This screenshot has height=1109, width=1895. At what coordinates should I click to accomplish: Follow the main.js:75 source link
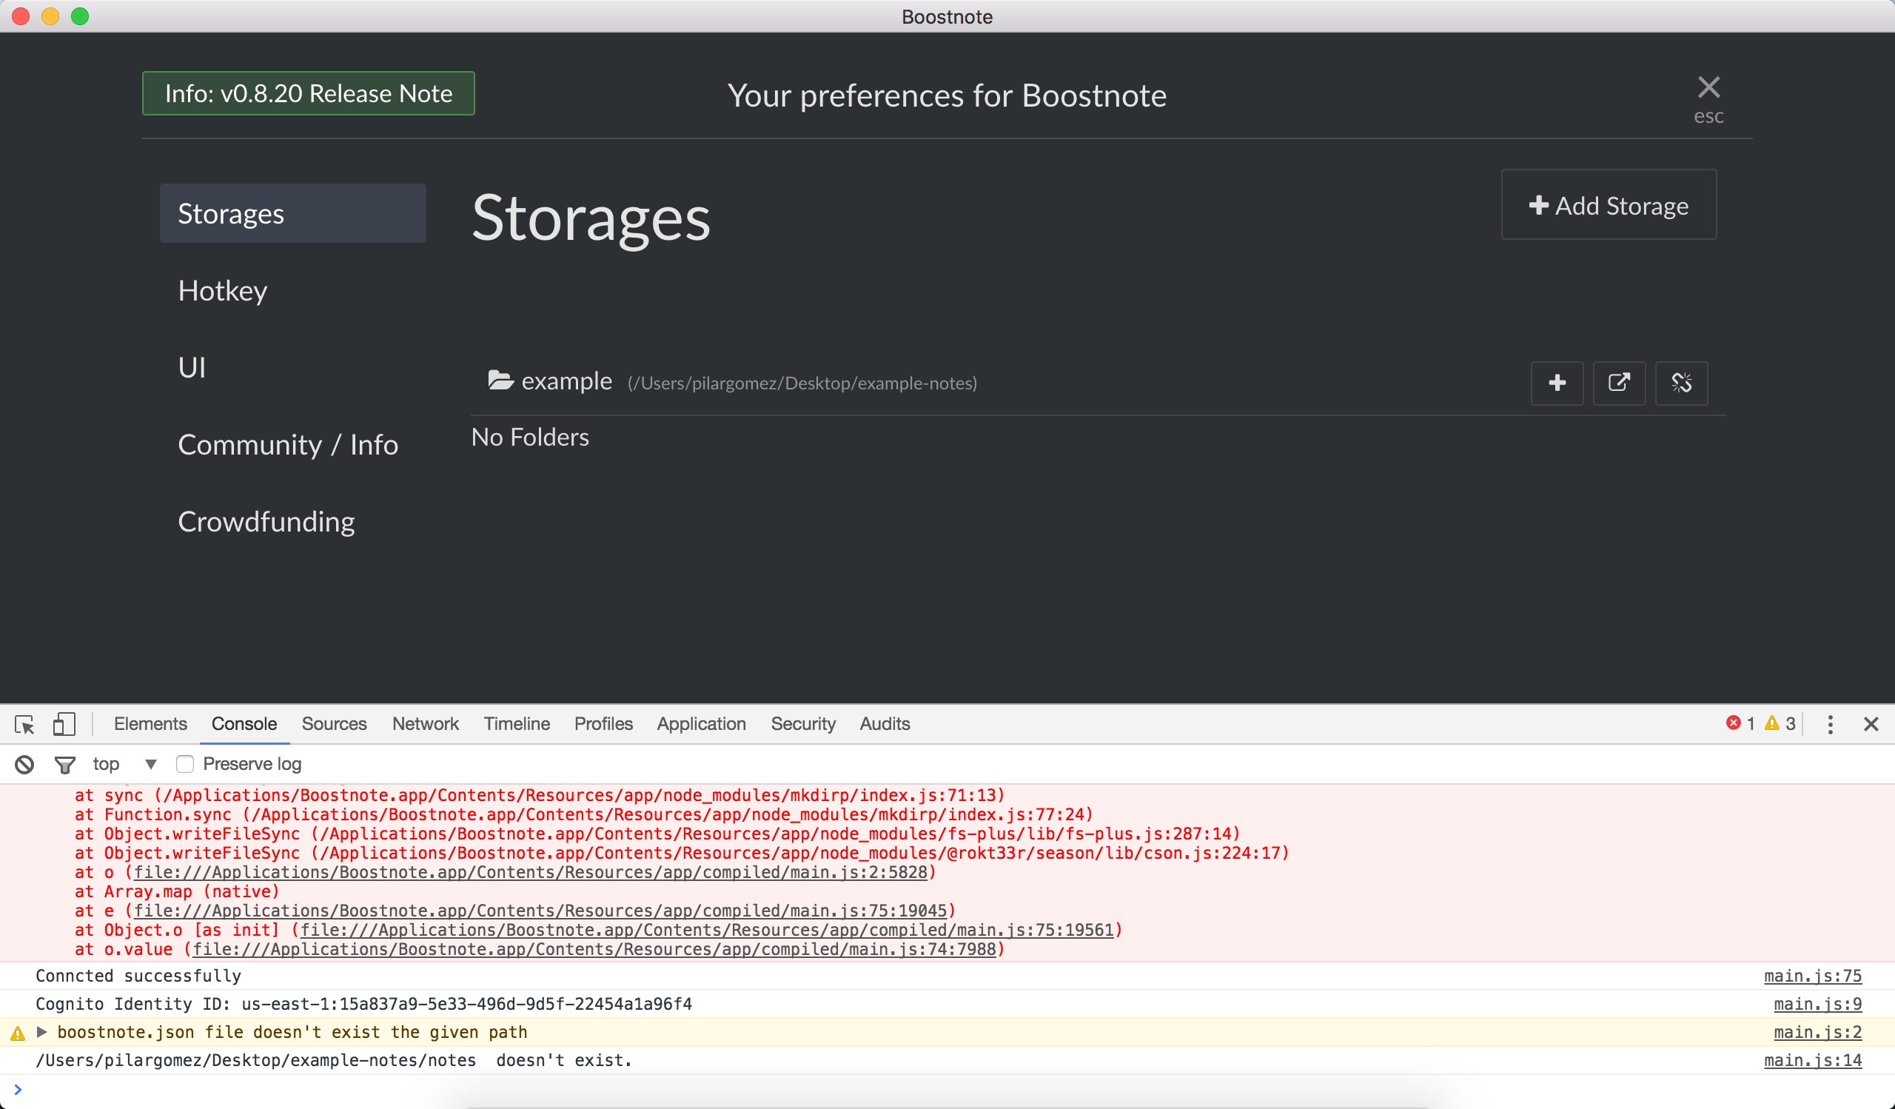1812,976
